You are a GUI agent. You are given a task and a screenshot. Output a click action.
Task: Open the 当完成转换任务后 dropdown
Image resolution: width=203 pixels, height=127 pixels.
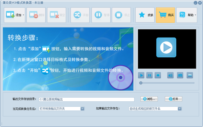pyautogui.click(x=62, y=109)
